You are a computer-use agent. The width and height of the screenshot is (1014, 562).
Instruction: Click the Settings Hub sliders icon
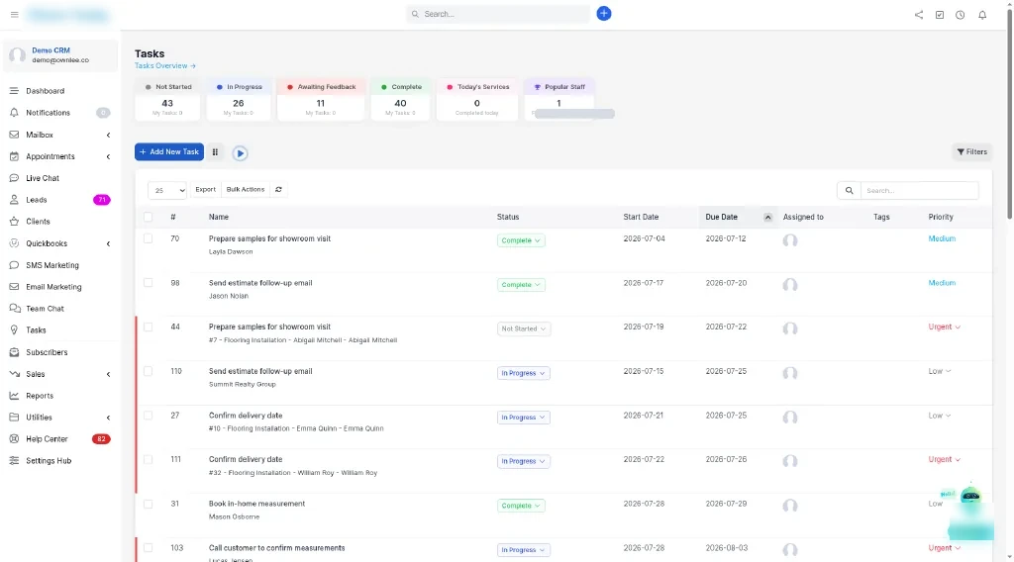(14, 460)
